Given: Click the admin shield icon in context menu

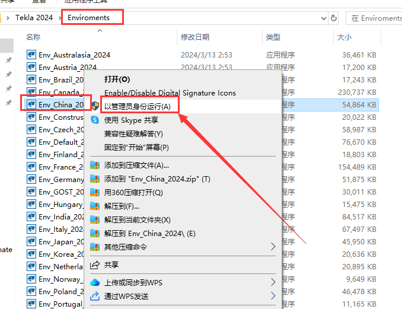Looking at the screenshot, I should click(95, 106).
